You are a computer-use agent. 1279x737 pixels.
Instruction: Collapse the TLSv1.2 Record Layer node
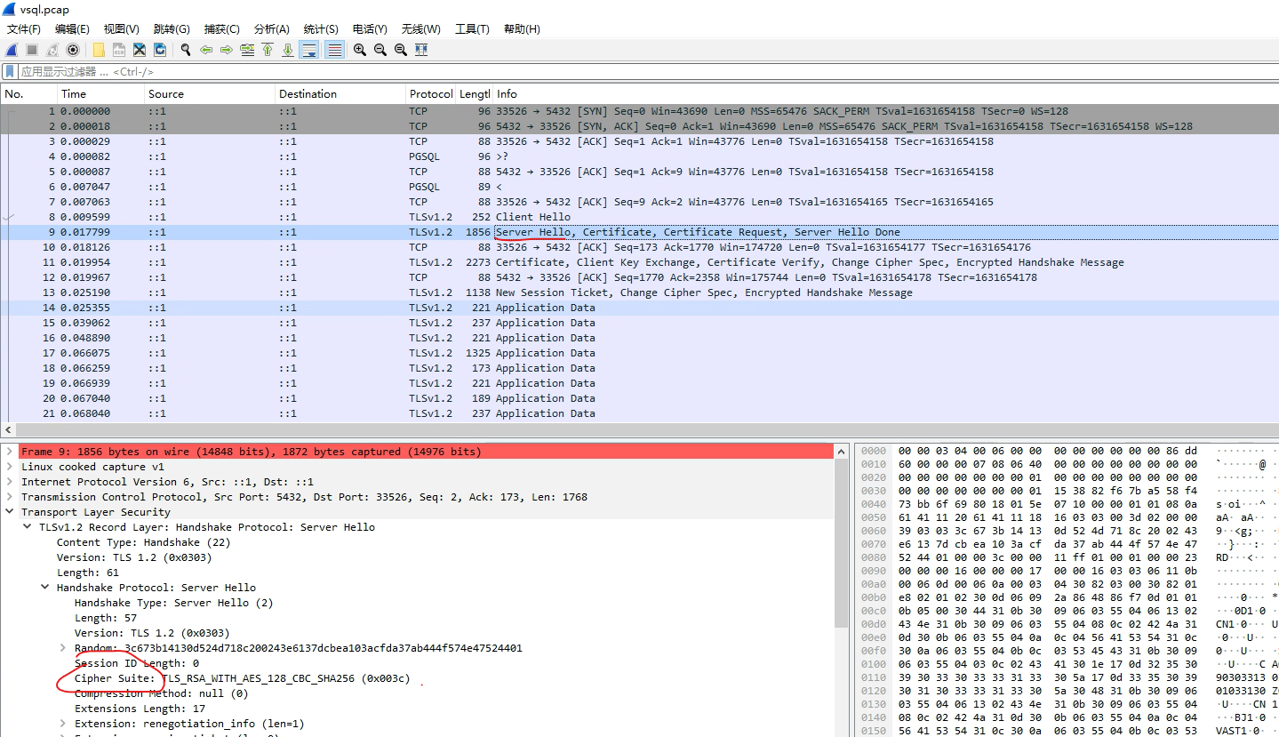[27, 527]
